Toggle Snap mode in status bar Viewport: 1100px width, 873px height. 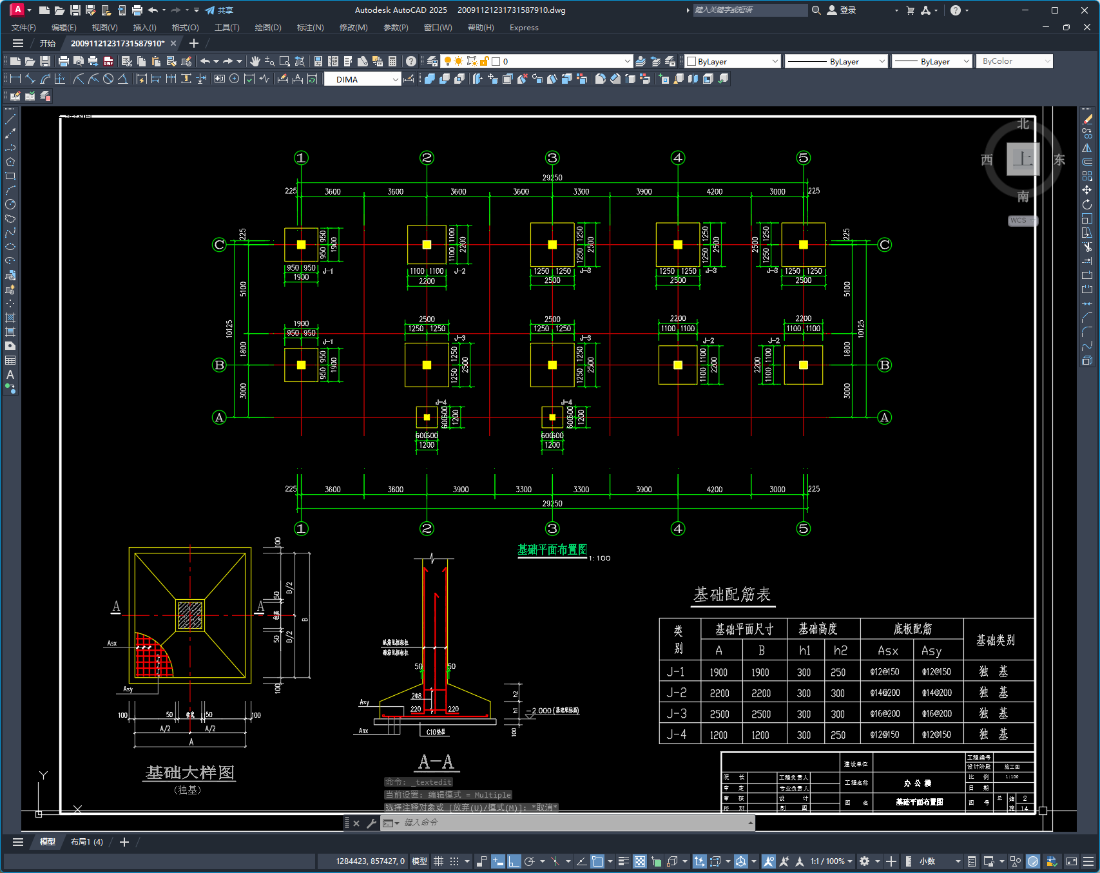455,861
